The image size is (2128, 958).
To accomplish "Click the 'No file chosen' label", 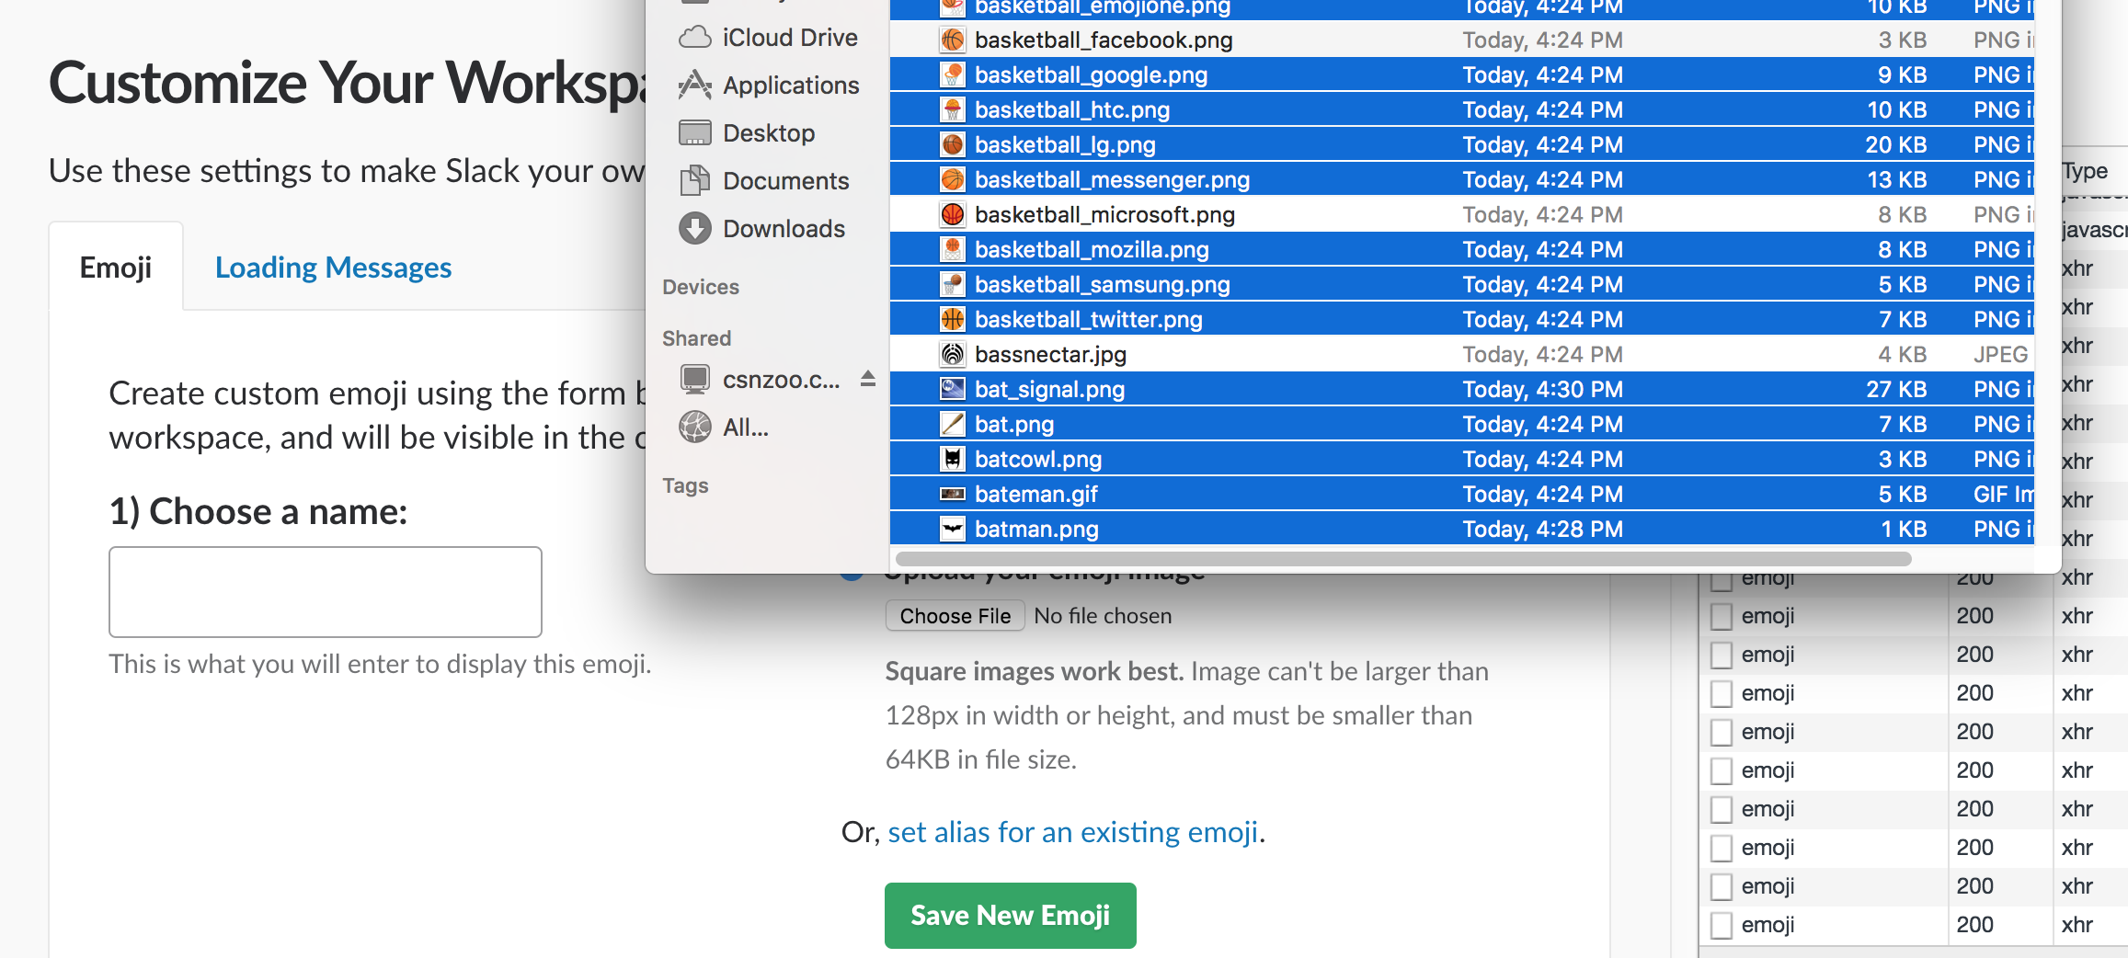I will 1103,616.
